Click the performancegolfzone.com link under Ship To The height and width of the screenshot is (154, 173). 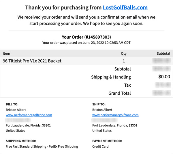pos(115,115)
